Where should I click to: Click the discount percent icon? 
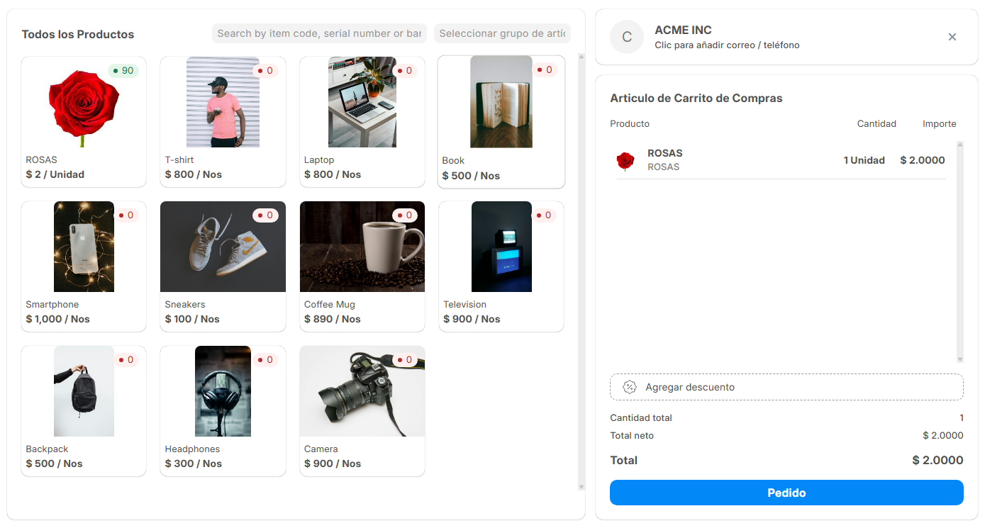click(x=629, y=387)
